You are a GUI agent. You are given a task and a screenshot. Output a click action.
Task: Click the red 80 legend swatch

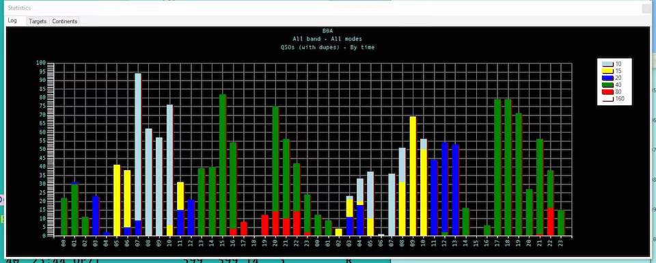(607, 92)
